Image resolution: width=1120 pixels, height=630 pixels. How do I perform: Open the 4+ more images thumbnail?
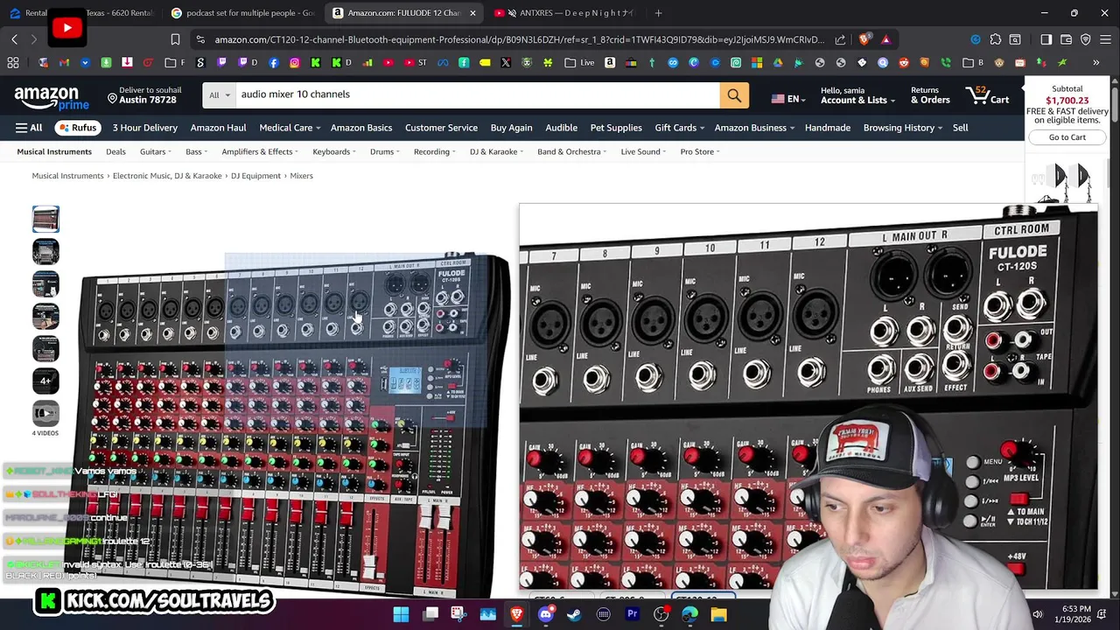[x=45, y=381]
